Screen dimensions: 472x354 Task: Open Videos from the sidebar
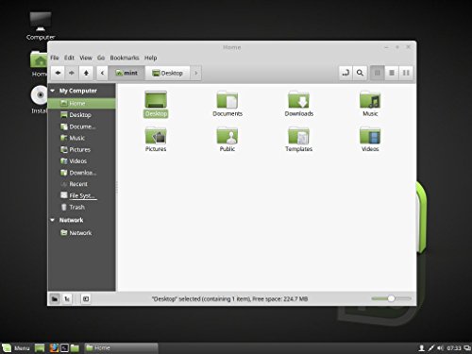82,161
